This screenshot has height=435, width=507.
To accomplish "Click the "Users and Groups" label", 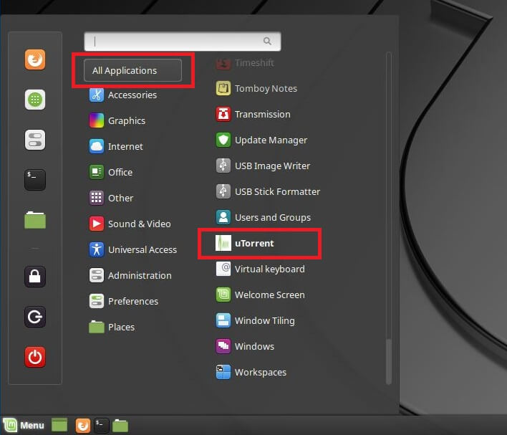I will point(273,218).
